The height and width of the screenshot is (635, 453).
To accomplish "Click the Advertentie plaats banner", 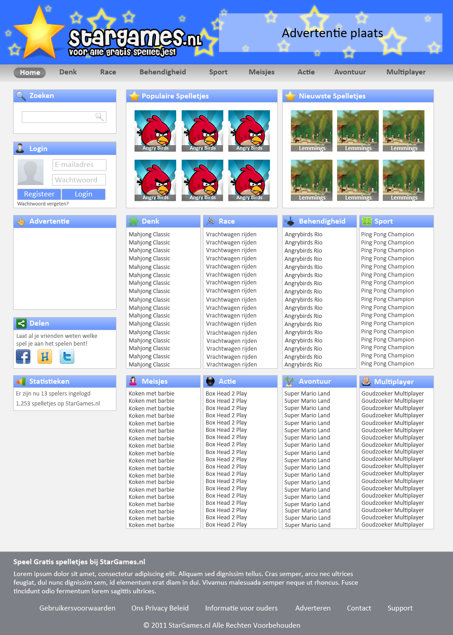I will point(331,33).
